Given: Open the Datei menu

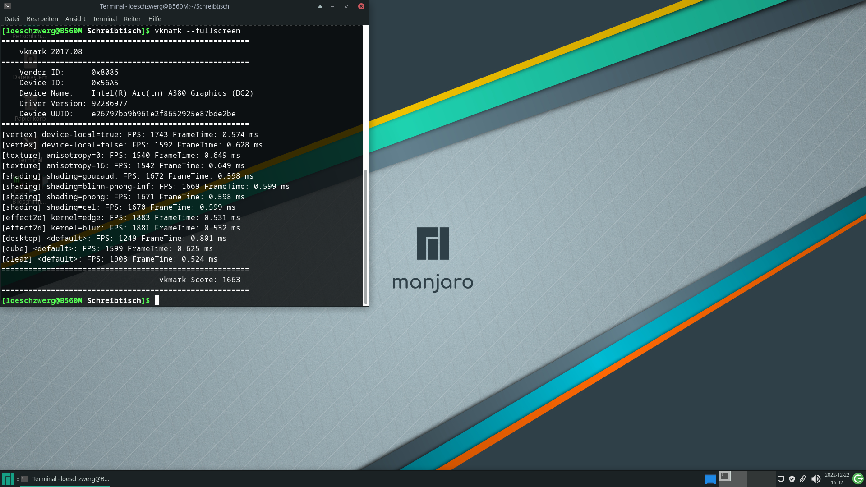Looking at the screenshot, I should coord(12,19).
